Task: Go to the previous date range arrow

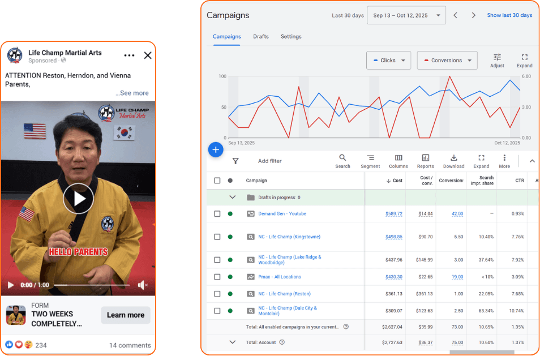Action: click(x=456, y=15)
